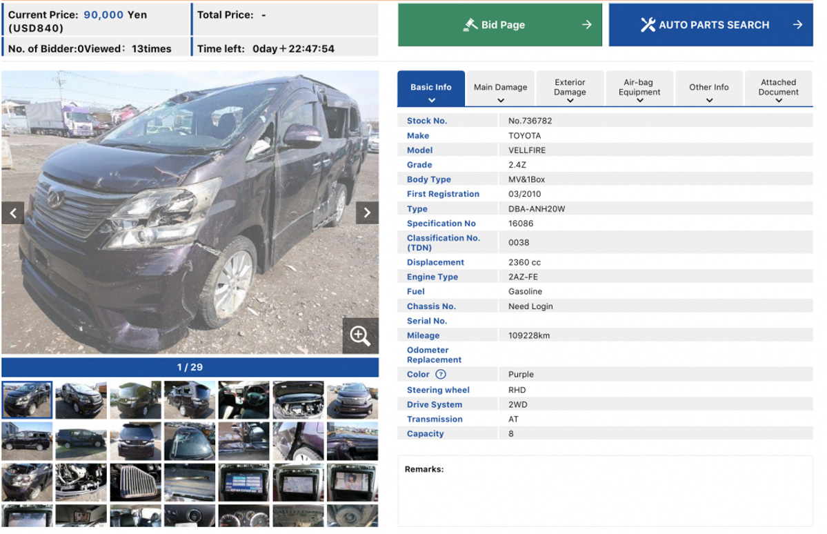Open the Other Info tab
The image size is (827, 534).
pos(708,88)
